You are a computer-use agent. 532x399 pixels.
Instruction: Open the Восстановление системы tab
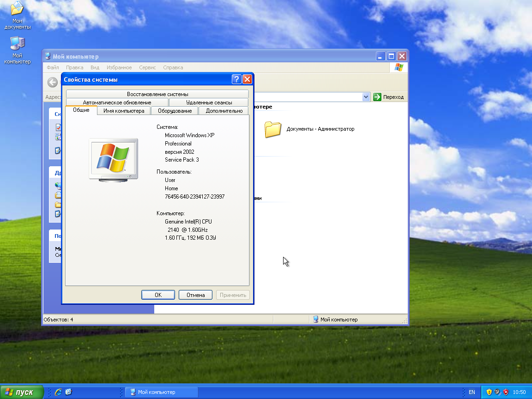[157, 94]
